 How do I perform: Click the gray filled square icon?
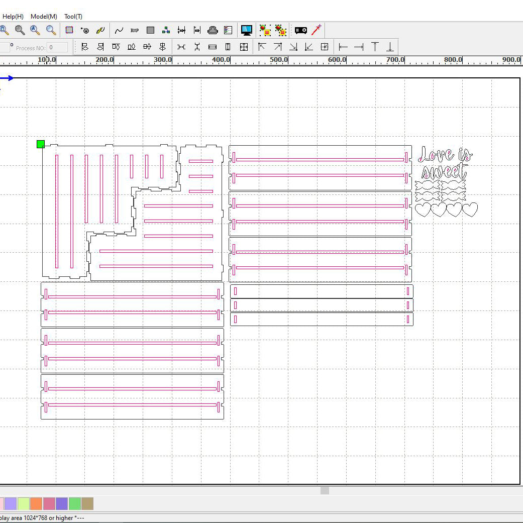tap(150, 30)
